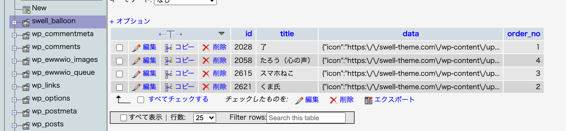This screenshot has height=131, width=566.
Task: Sort by the title column header
Action: [287, 34]
